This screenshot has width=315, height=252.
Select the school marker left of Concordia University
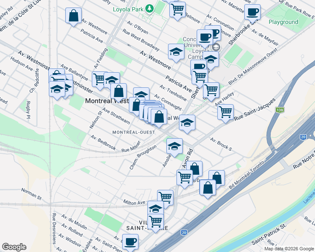[176, 52]
